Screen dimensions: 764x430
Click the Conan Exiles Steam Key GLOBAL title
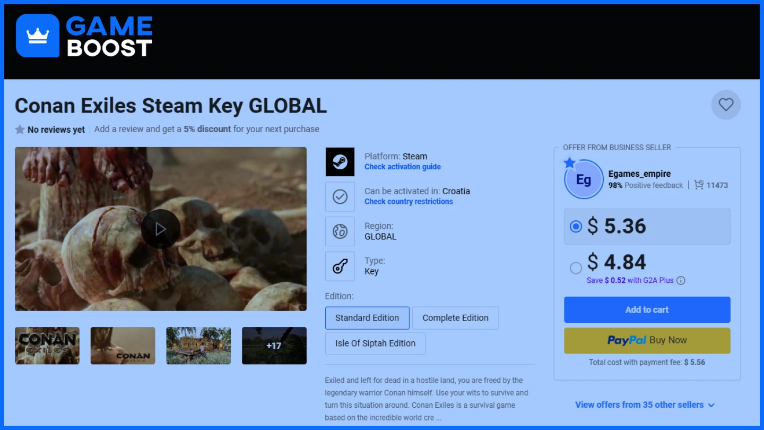point(171,106)
